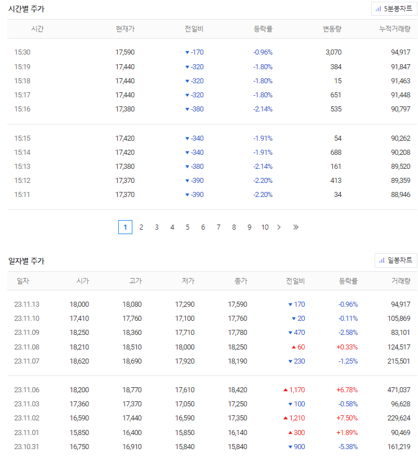Image resolution: width=418 pixels, height=457 pixels.
Task: Click the 1,210 change on 23.11.02
Action: coord(294,418)
